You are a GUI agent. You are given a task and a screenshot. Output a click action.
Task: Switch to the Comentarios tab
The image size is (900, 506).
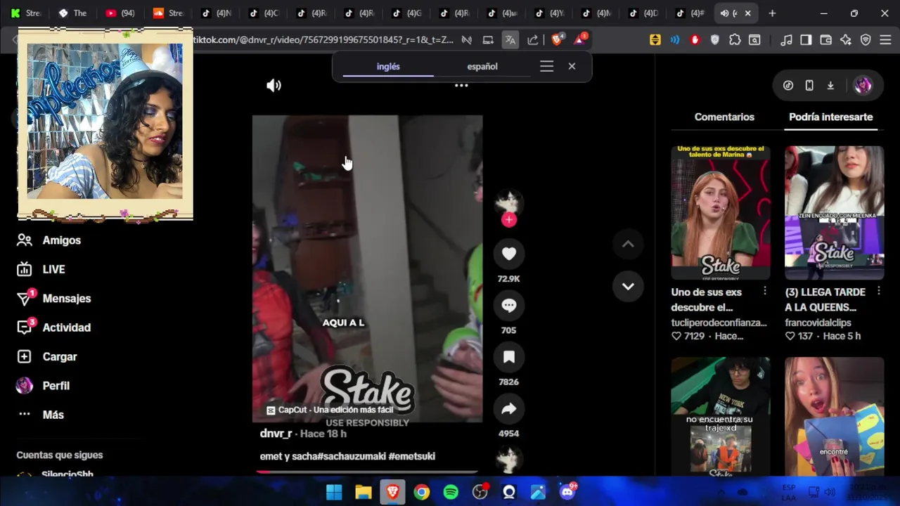pyautogui.click(x=724, y=117)
